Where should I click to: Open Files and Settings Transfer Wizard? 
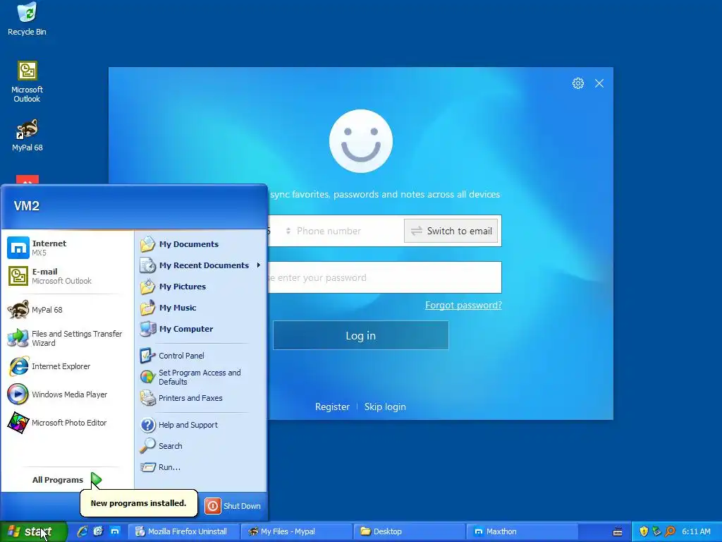coord(67,338)
